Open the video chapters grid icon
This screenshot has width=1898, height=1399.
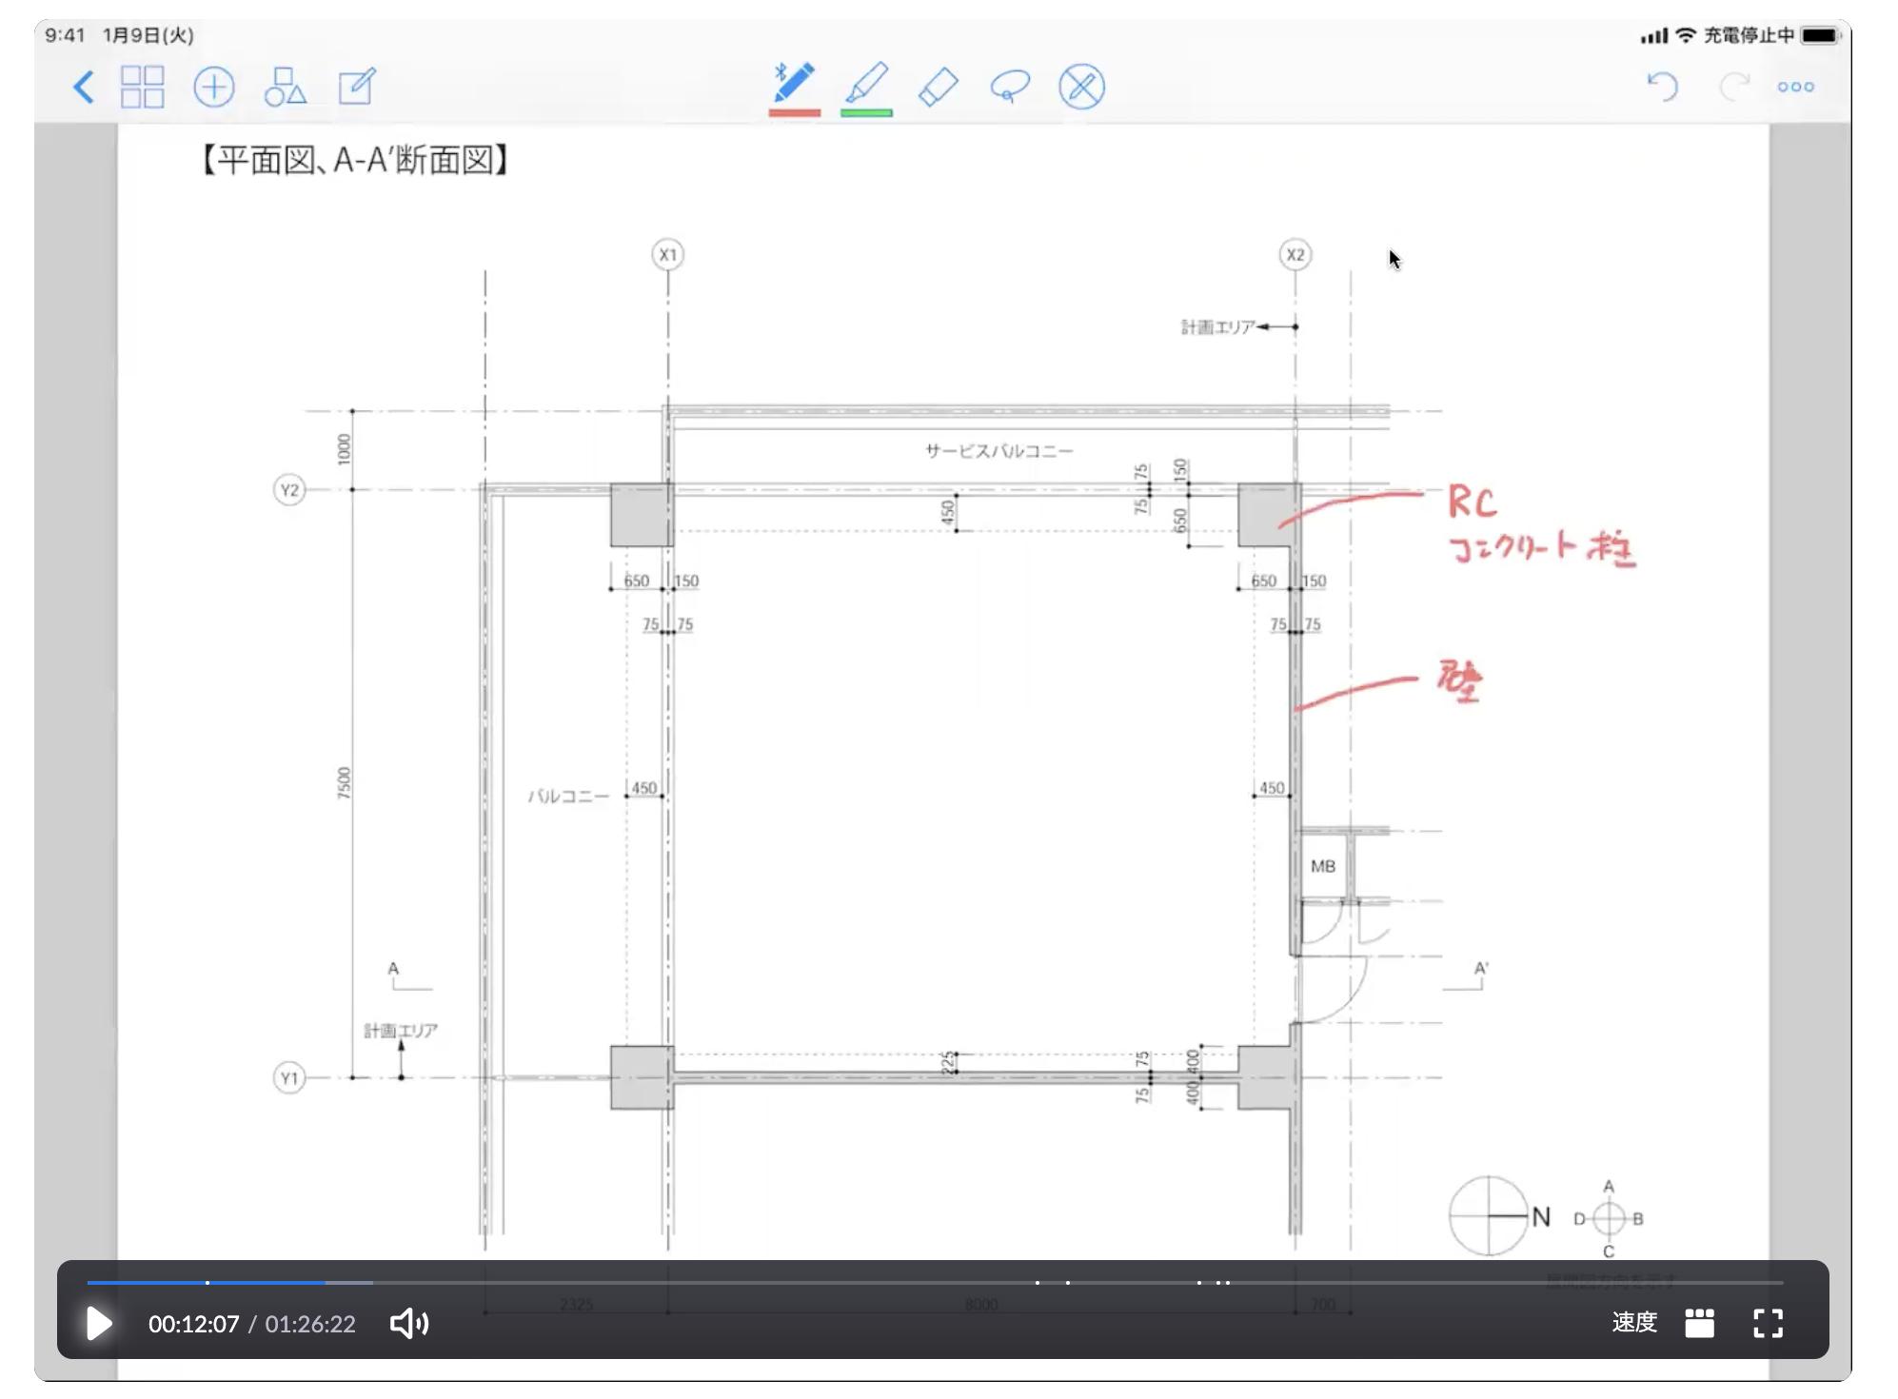coord(1699,1322)
